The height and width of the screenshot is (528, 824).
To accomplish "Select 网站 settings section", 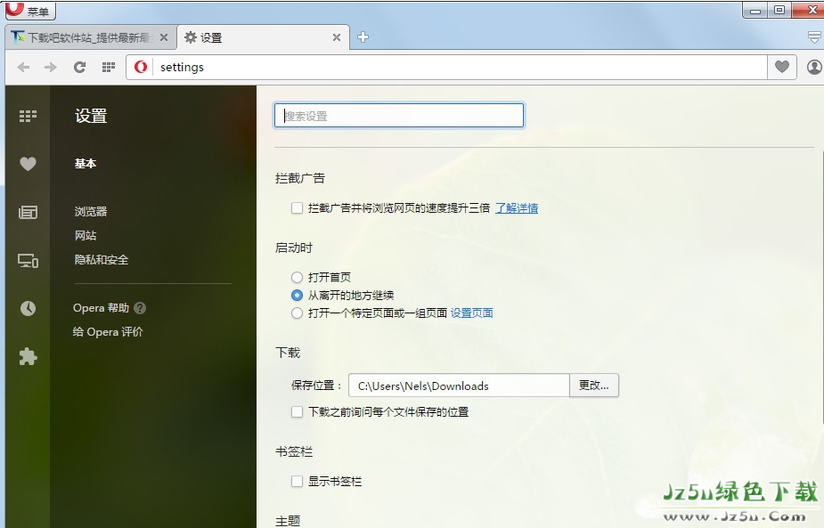I will [86, 235].
